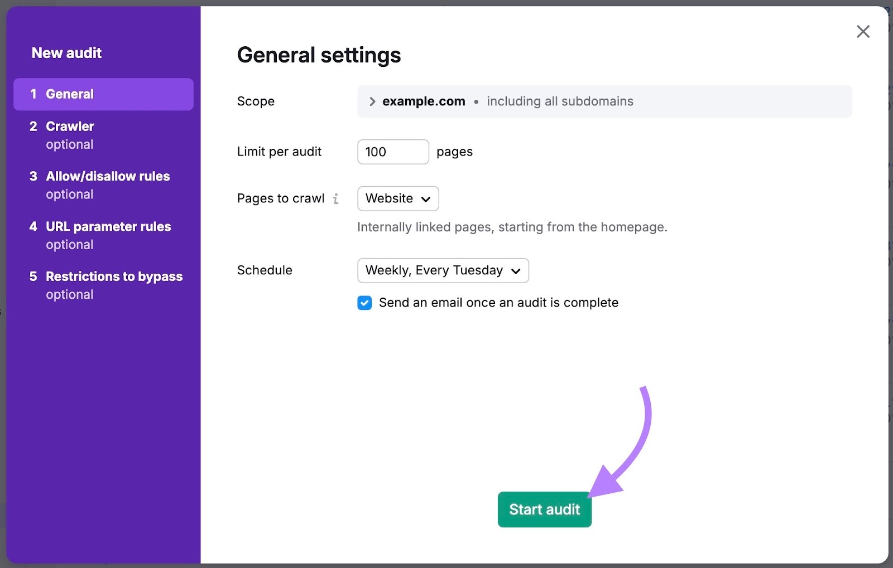Open the Allow/disallow rules step

108,176
